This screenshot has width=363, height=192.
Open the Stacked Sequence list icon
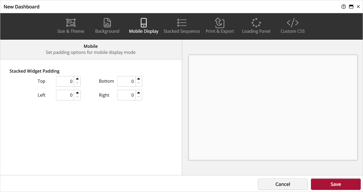coord(182,23)
